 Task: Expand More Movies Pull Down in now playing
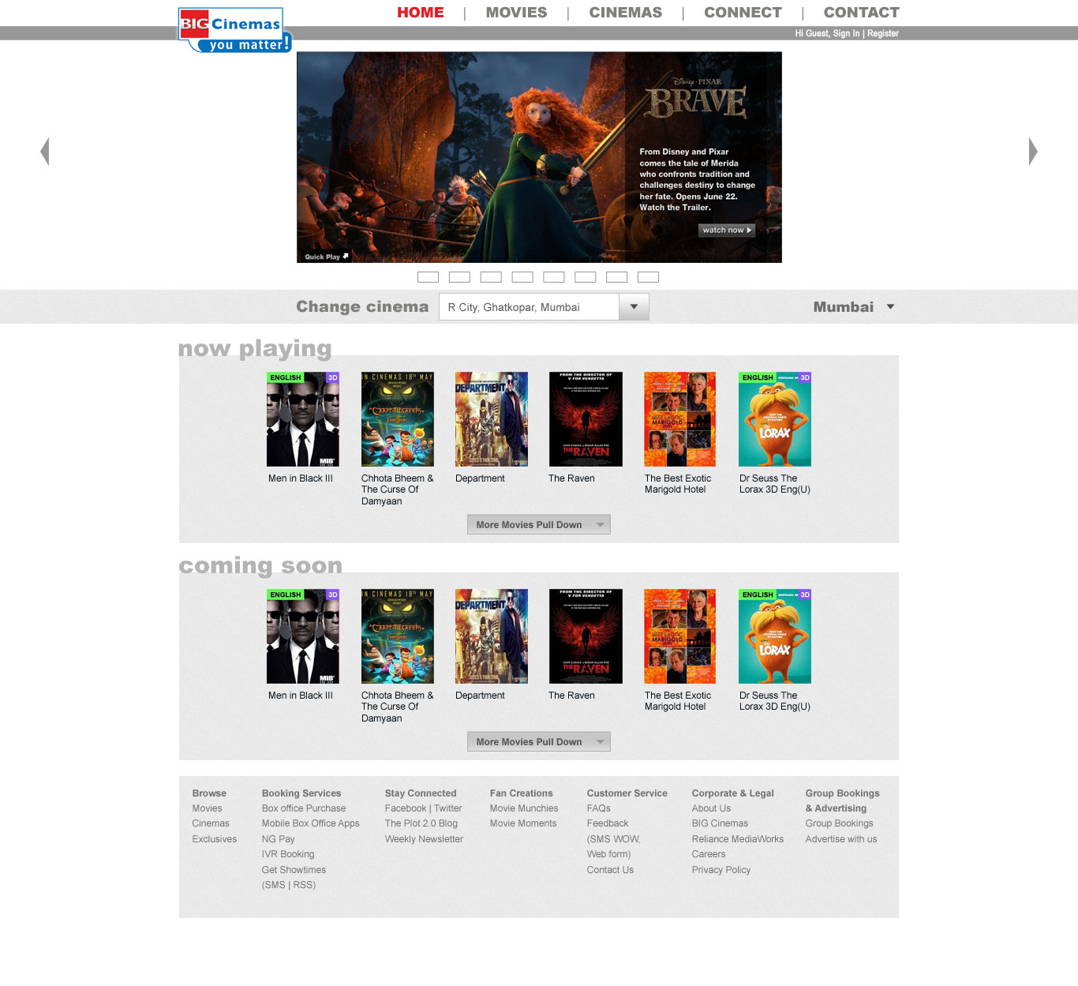538,524
